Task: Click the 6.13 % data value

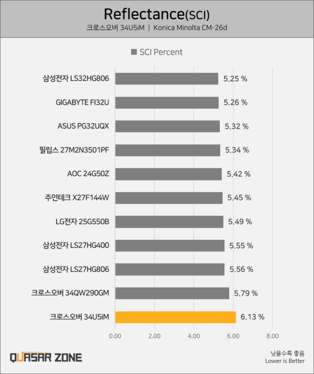Action: [x=252, y=317]
